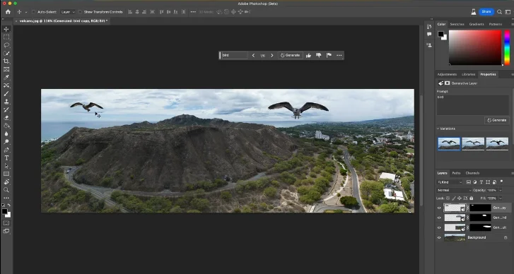Select the Zoom tool
Screen dimensions: 514x274
(x=6, y=190)
